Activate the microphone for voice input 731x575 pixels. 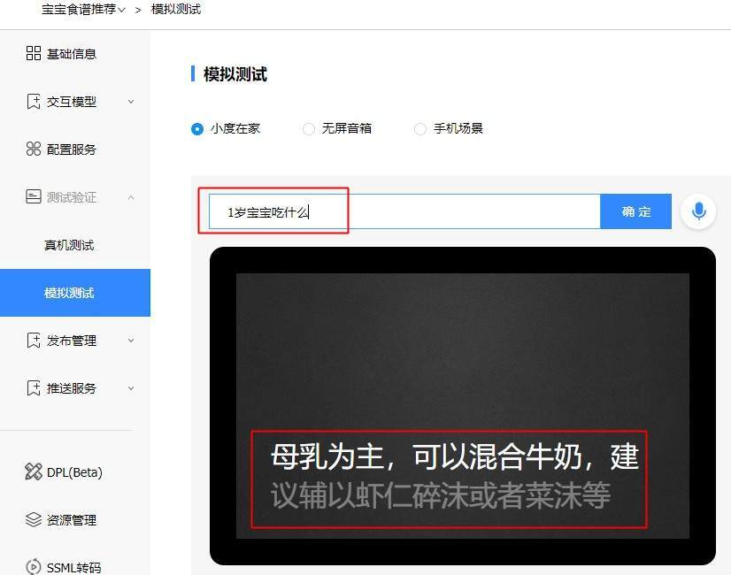[698, 211]
